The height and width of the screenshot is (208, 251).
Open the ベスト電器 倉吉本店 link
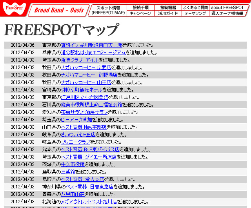tap(83, 179)
